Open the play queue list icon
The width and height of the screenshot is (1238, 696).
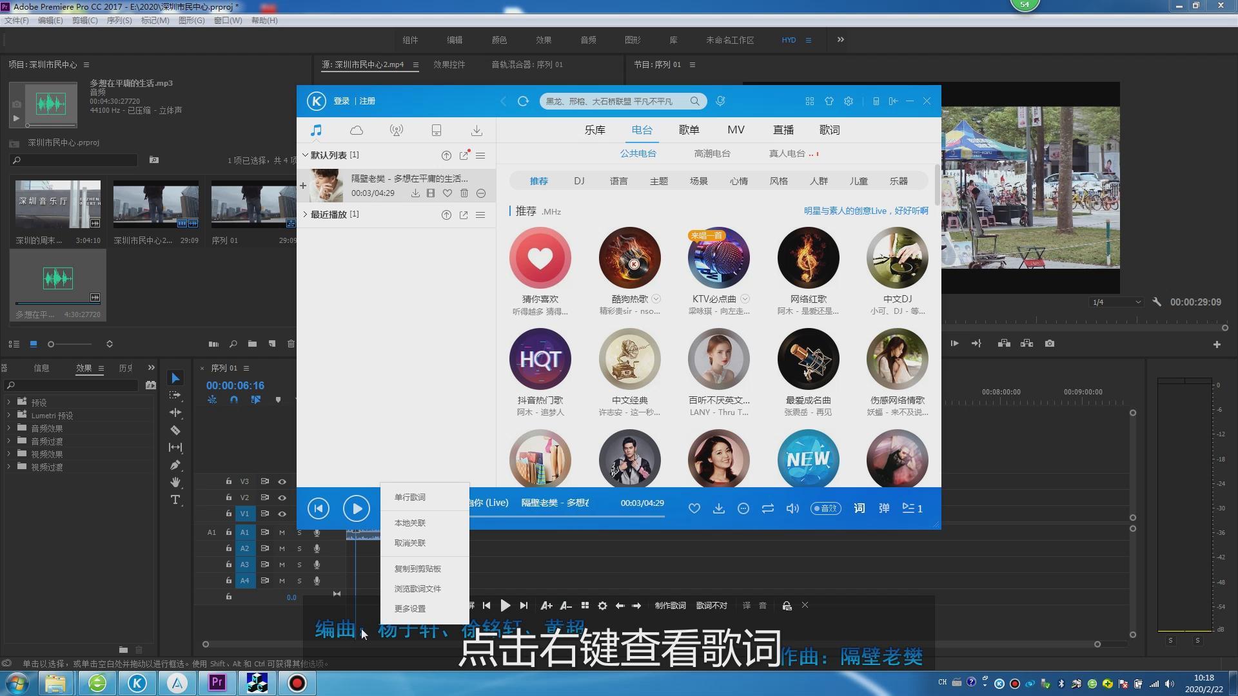[x=912, y=508]
